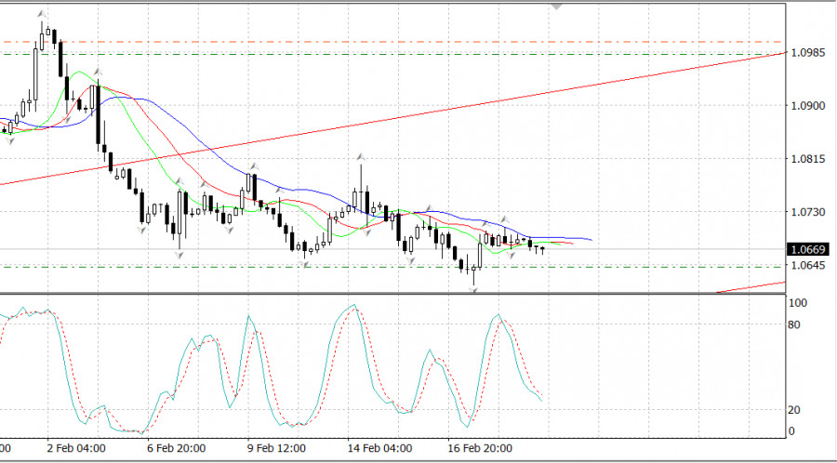Click the 1.0815 price scale label

(807, 160)
